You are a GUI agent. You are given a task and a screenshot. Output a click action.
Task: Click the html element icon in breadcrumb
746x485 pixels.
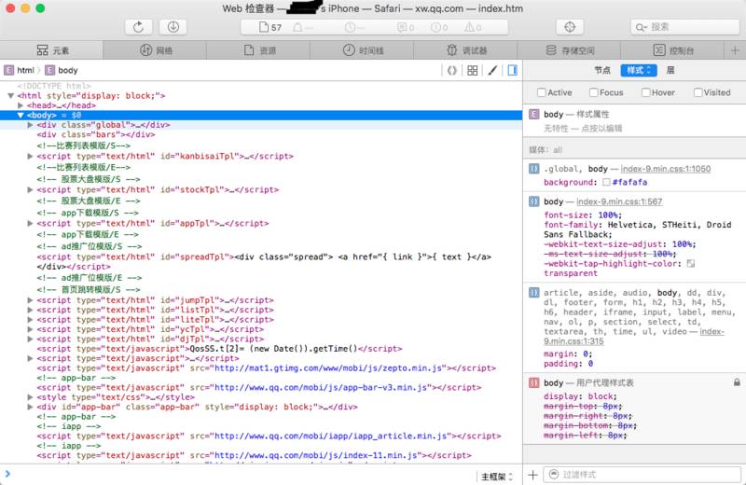9,71
